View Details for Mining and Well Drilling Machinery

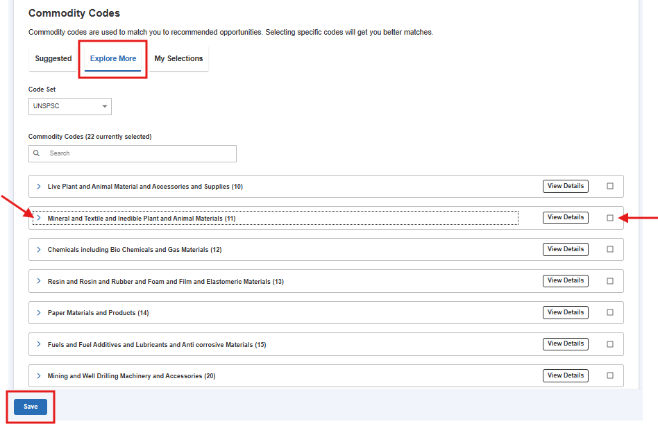[565, 375]
